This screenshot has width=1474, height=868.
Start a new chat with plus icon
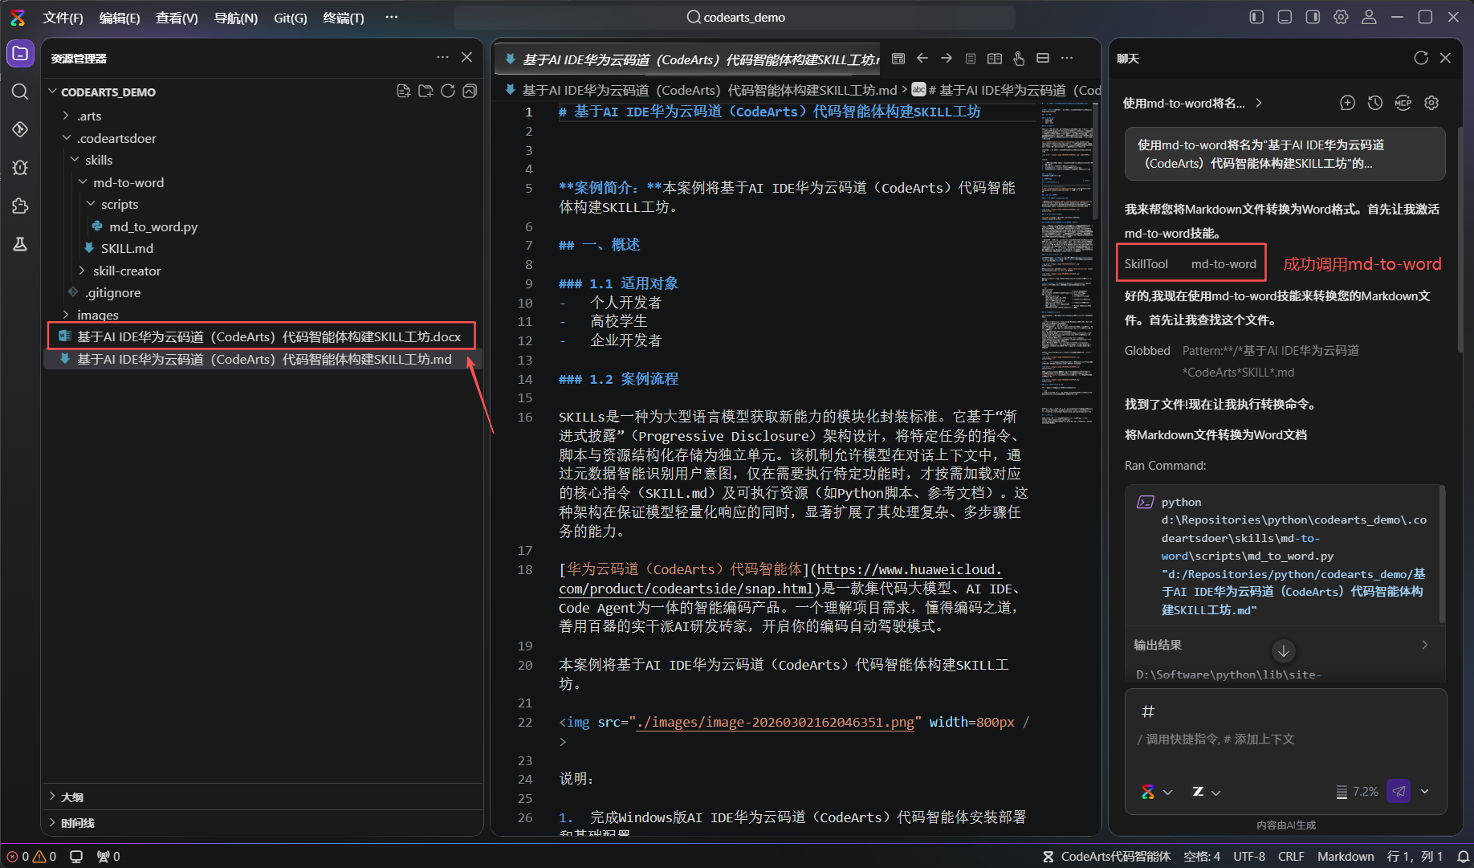tap(1347, 103)
